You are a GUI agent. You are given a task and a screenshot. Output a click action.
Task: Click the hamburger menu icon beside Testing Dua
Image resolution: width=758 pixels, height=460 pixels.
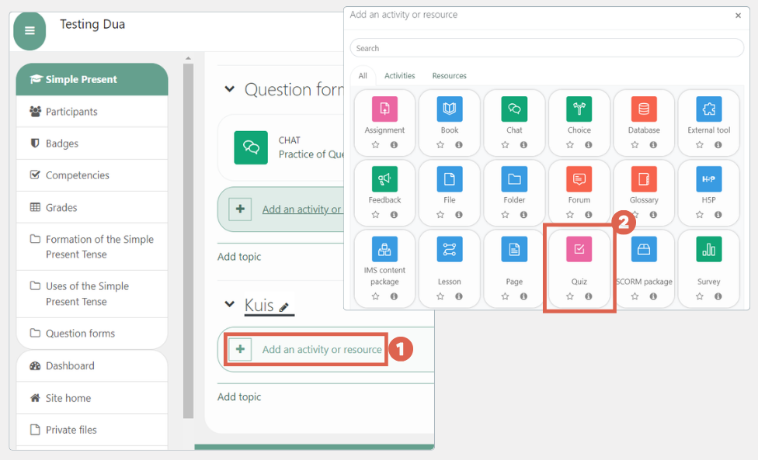point(29,31)
